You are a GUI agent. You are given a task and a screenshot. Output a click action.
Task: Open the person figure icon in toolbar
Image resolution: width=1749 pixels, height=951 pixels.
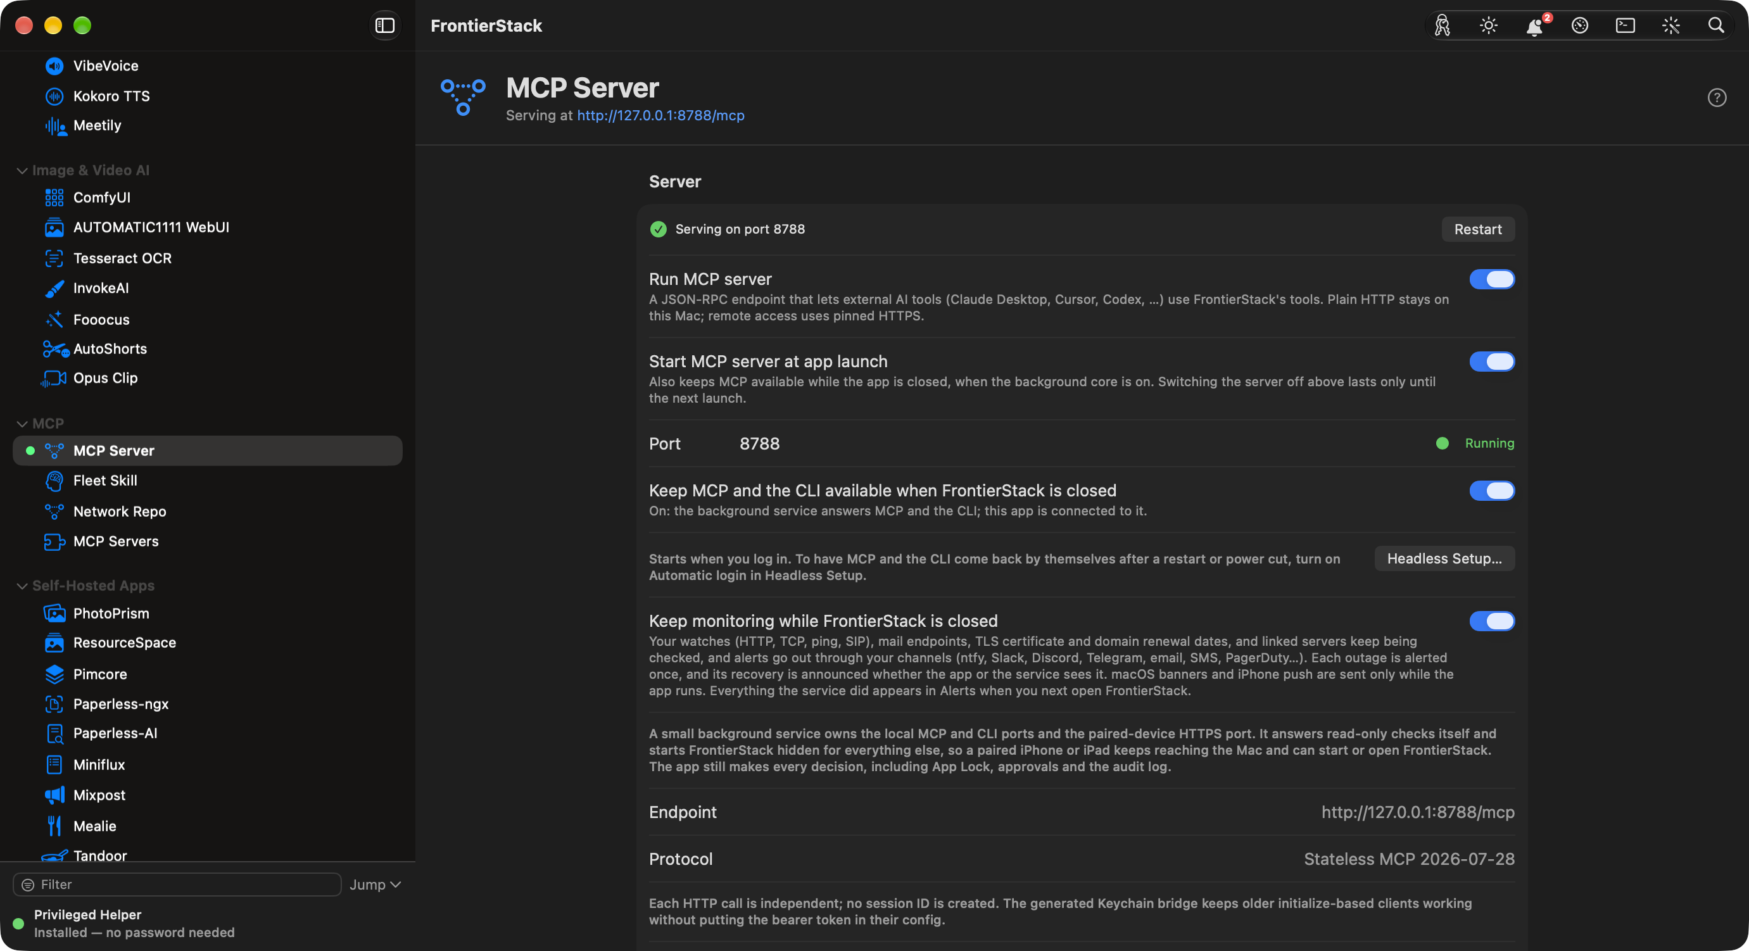[x=1442, y=26]
